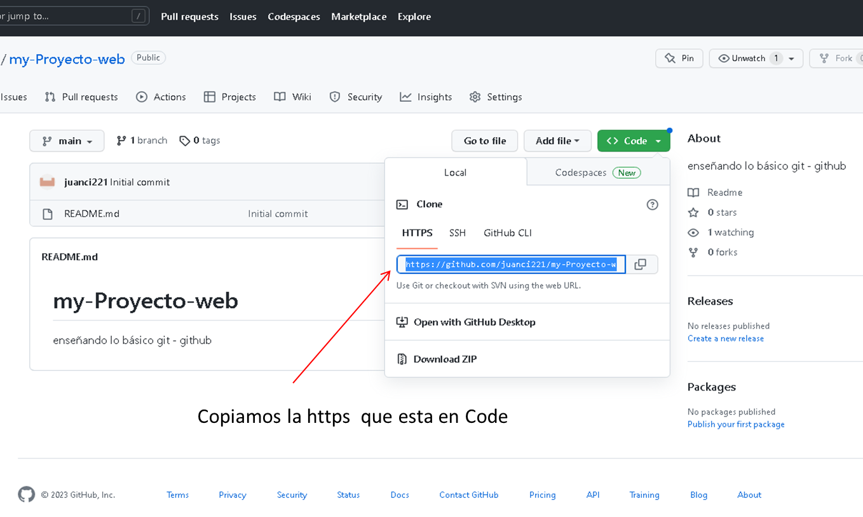The height and width of the screenshot is (517, 863).
Task: Open the Create a new release link
Action: coord(726,338)
